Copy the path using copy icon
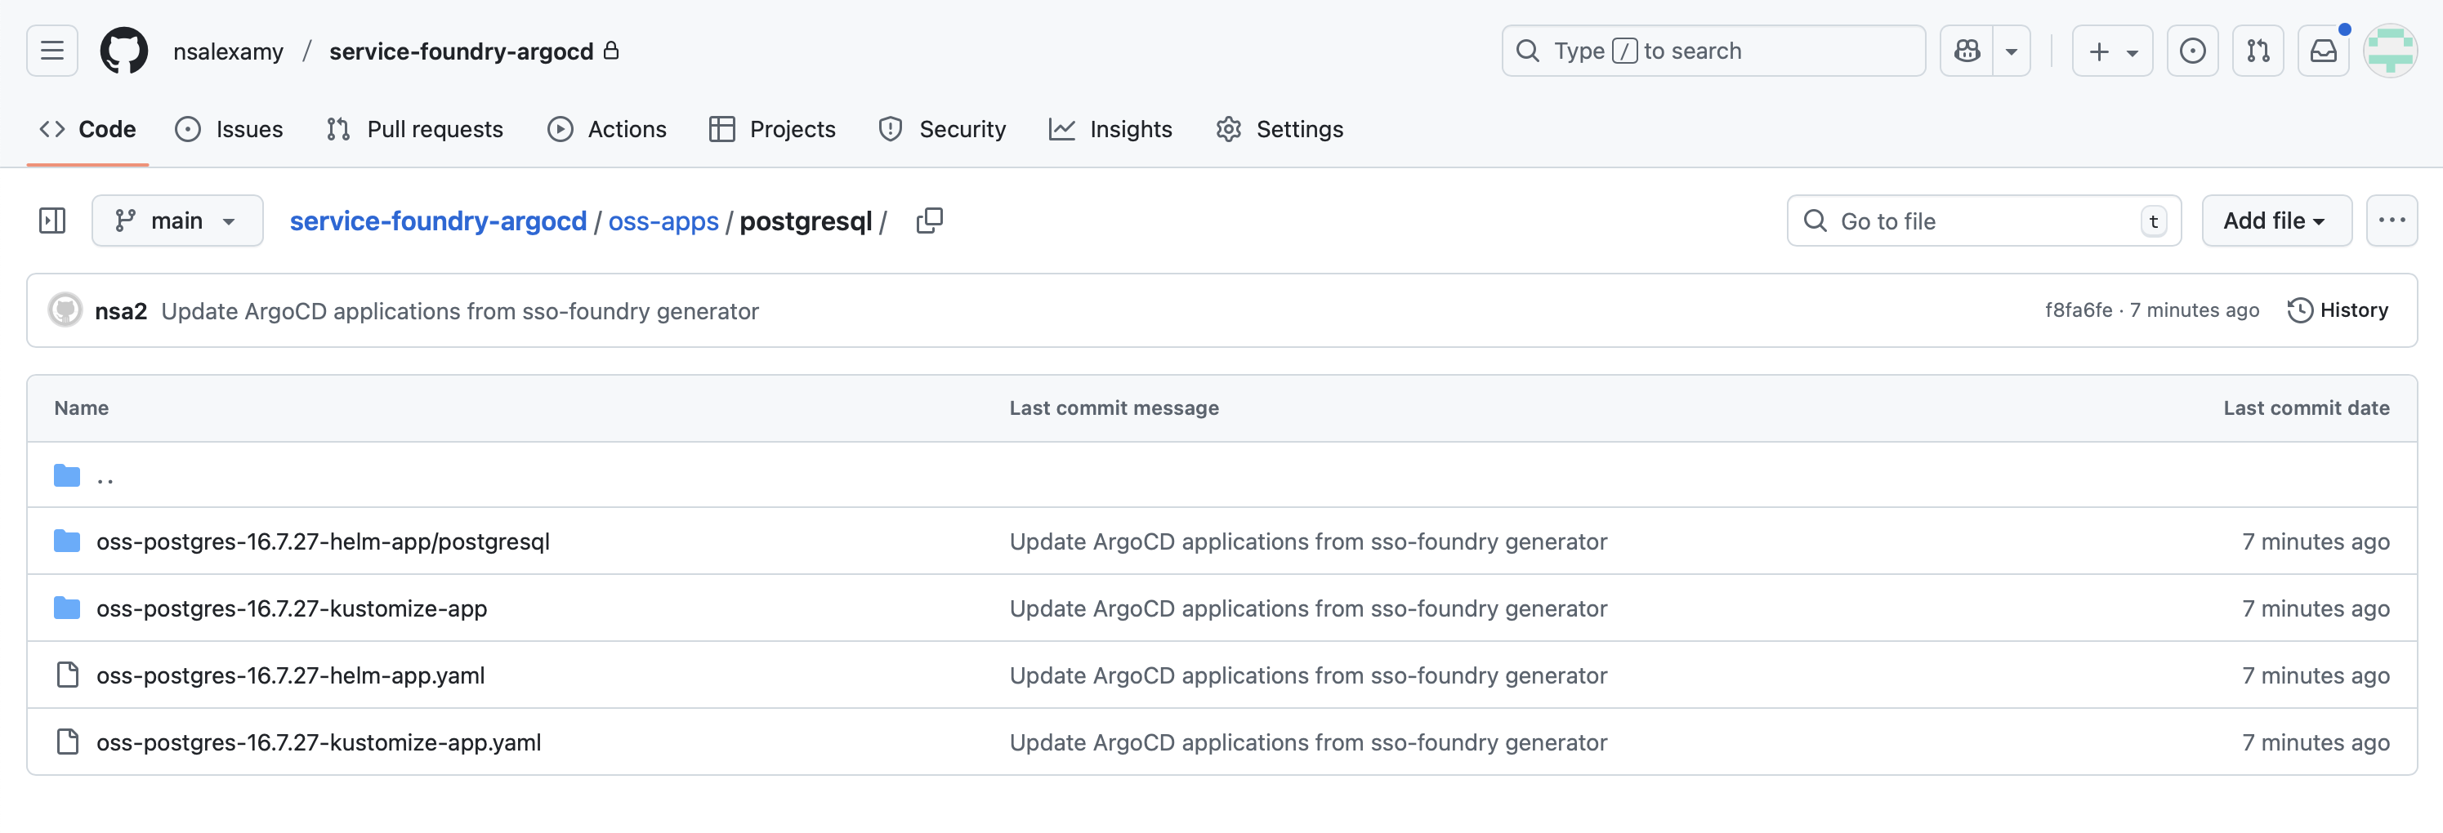2443x833 pixels. tap(930, 220)
